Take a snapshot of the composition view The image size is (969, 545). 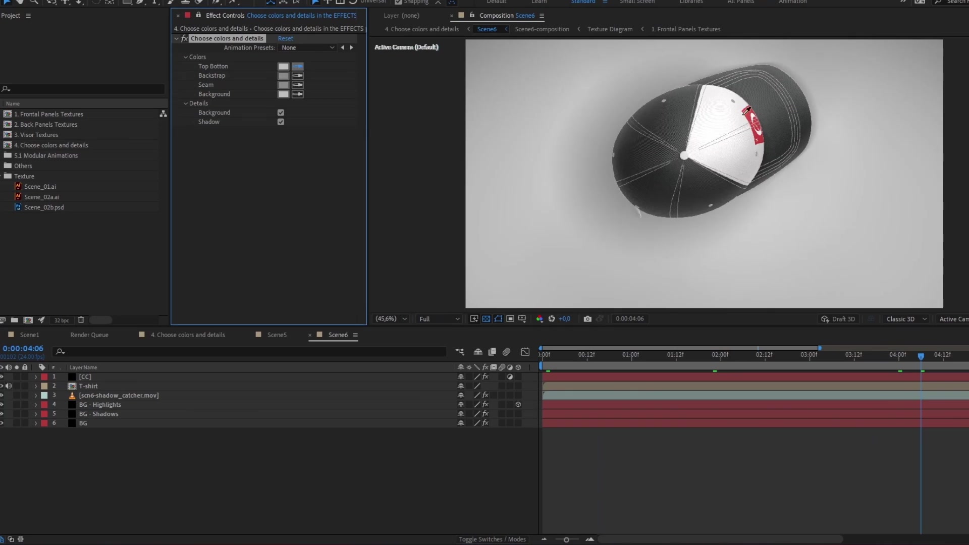tap(587, 319)
